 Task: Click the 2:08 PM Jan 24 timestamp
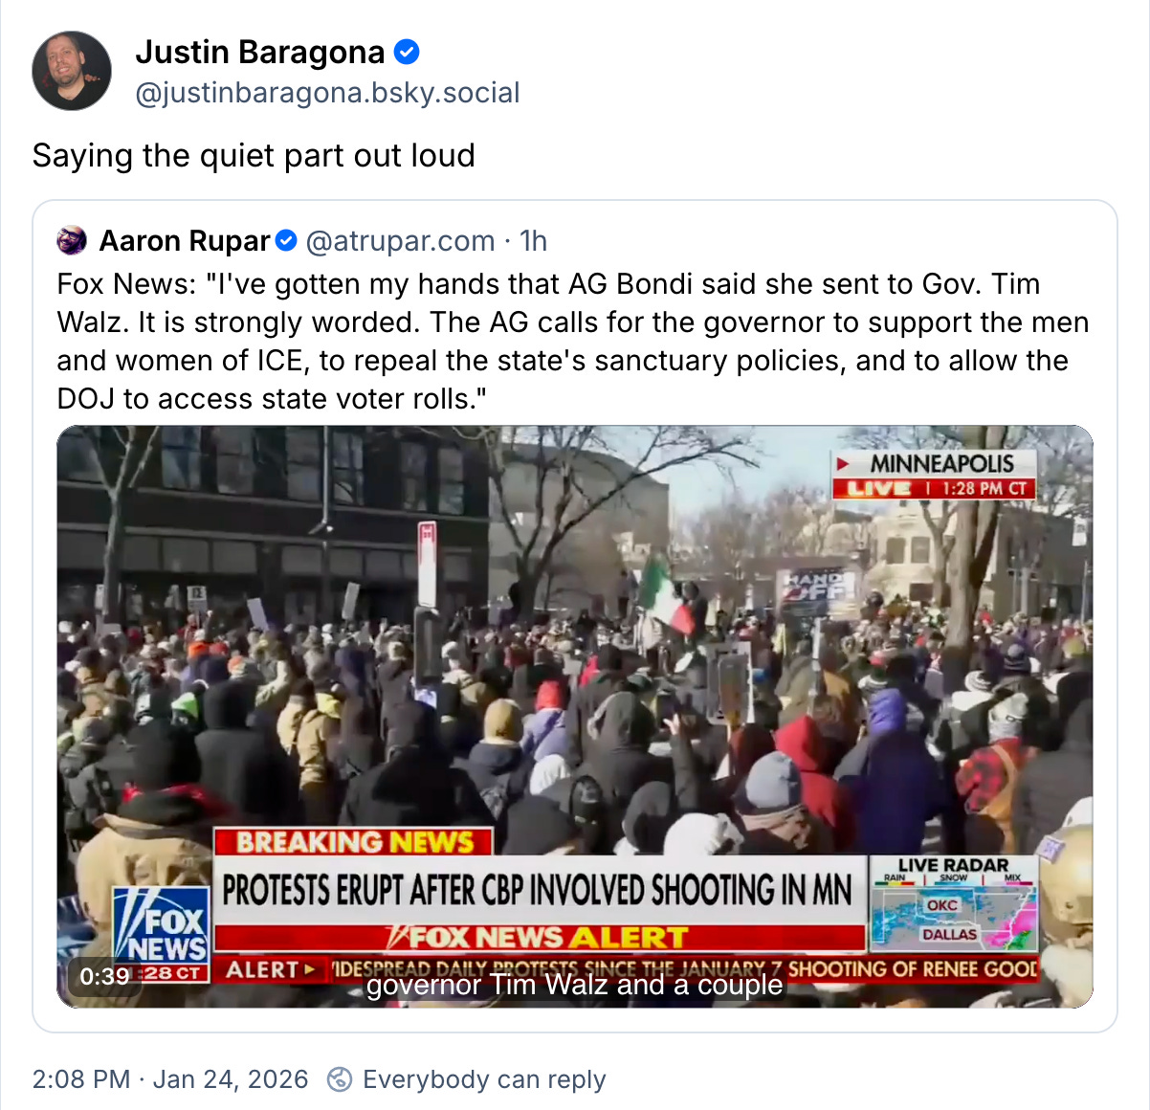tap(170, 1079)
